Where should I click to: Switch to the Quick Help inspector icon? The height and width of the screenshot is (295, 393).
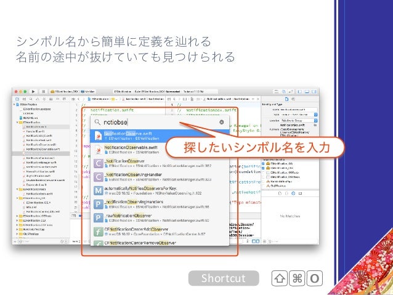pos(293,99)
